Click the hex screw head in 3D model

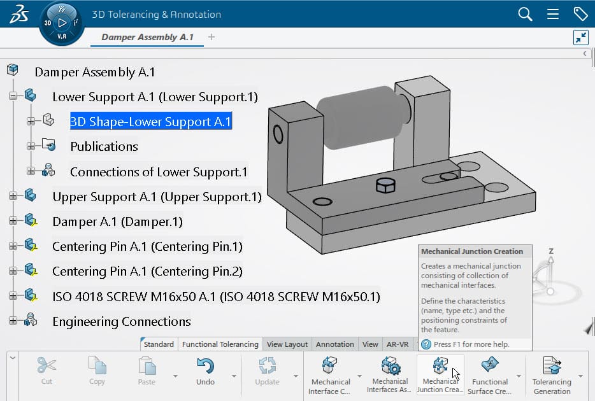tap(385, 185)
